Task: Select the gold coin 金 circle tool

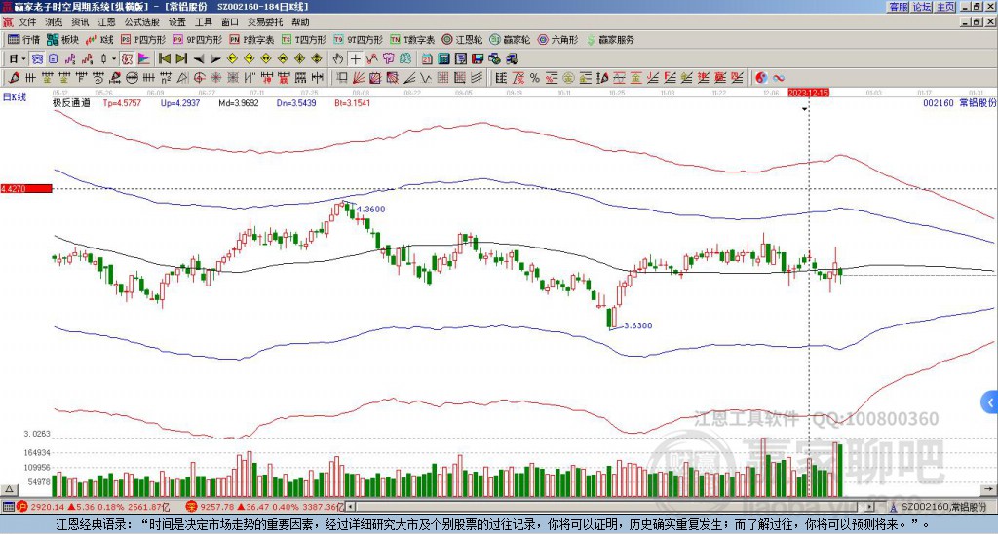Action: point(568,78)
